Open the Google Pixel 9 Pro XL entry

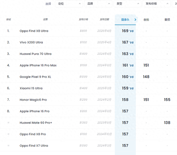35,77
